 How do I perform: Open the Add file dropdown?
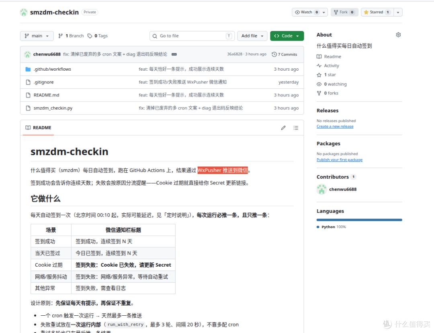pos(252,36)
